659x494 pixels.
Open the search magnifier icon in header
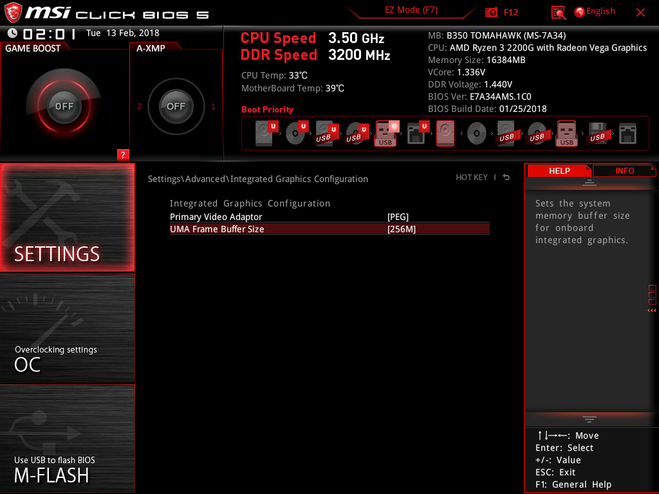coord(558,13)
